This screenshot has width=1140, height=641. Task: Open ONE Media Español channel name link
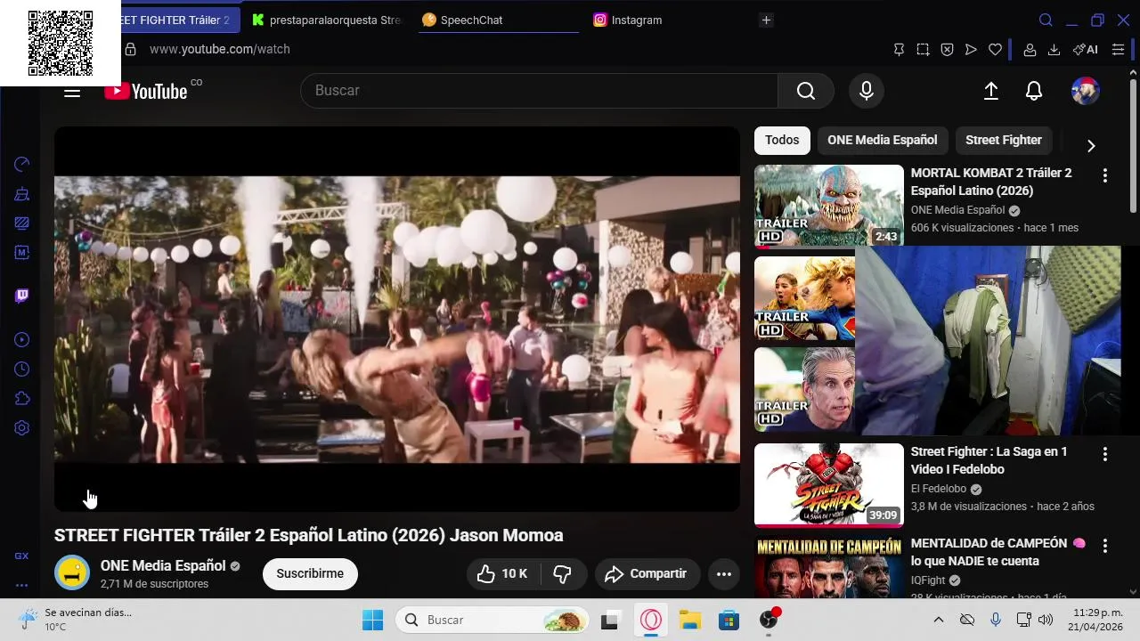tap(163, 566)
